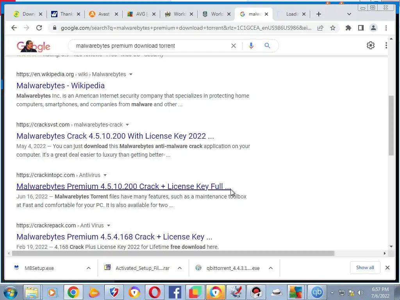Open qBittorrent from the taskbar

click(316, 292)
